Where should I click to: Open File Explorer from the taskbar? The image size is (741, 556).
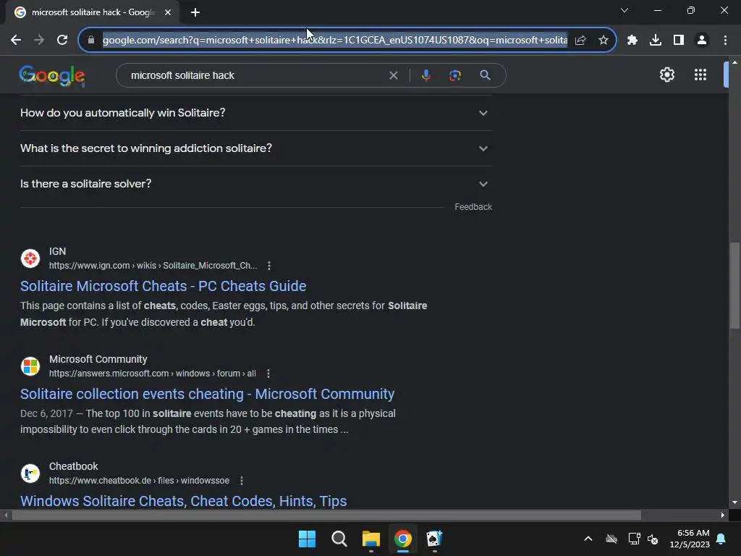[371, 539]
